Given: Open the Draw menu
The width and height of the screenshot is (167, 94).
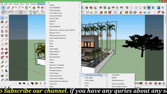Looking at the screenshot, I should click(x=22, y=4).
